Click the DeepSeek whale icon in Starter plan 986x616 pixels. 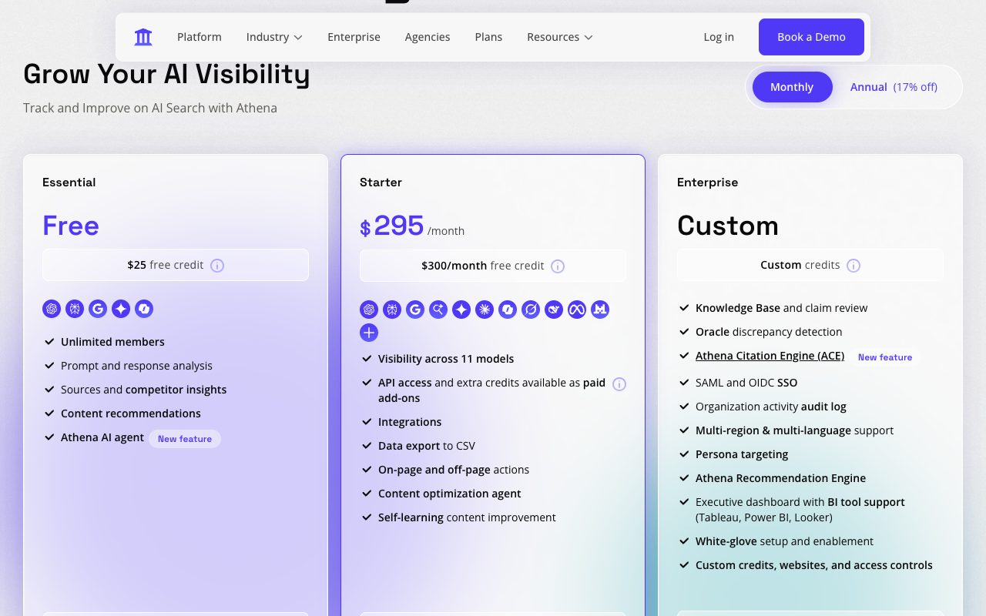pos(554,310)
